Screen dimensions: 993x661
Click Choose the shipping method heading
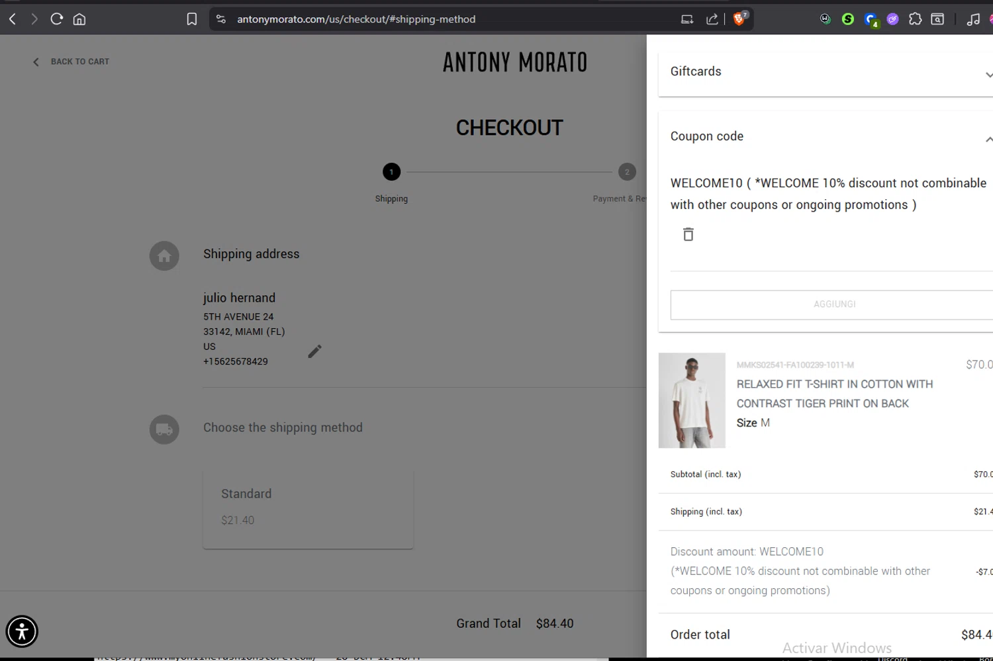point(283,427)
